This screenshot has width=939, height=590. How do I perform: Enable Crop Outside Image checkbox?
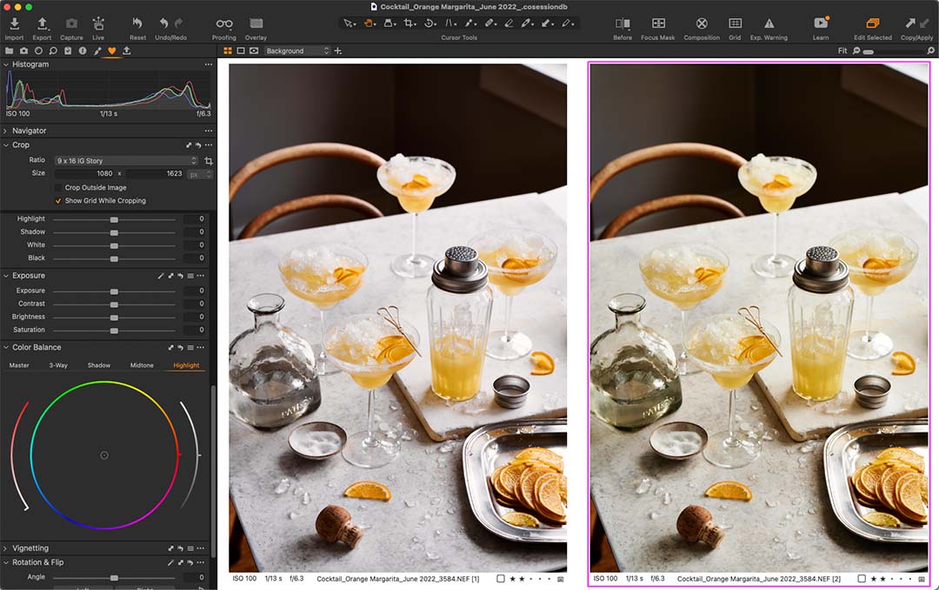pos(58,188)
